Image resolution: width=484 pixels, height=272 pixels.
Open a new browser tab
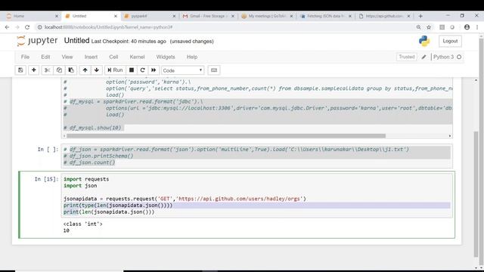pyautogui.click(x=420, y=16)
